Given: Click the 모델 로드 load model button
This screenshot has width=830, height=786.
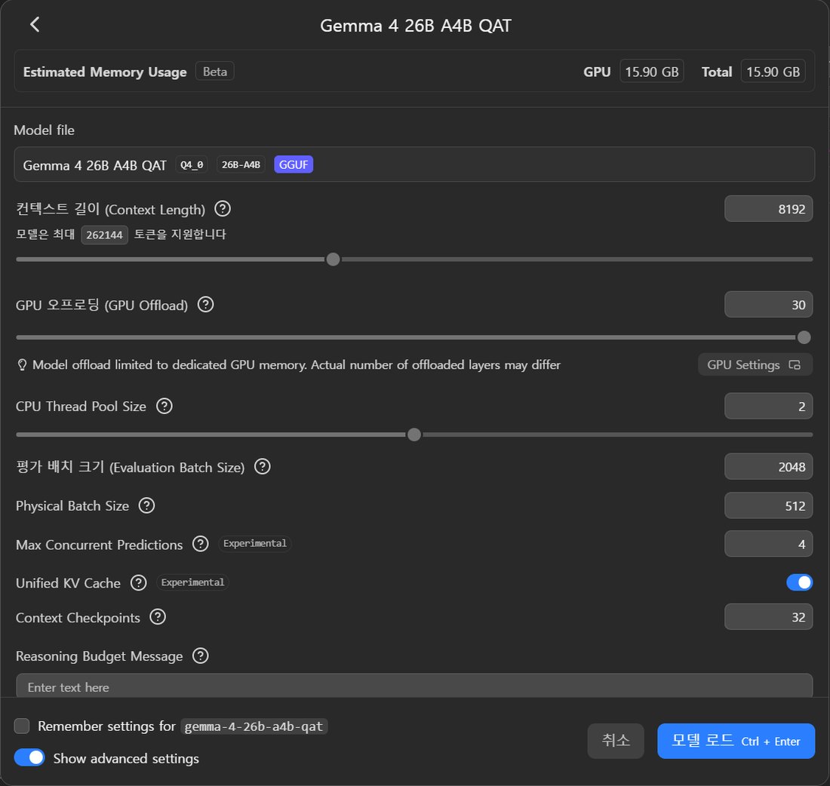Looking at the screenshot, I should click(736, 741).
